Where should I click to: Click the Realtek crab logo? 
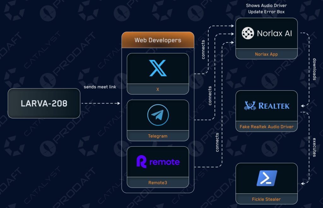(250, 105)
